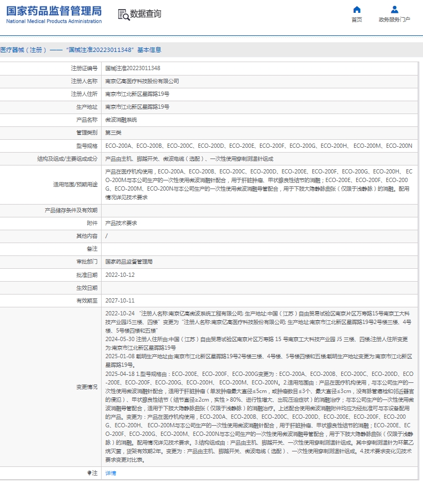Click the 2025-04-18 change record entry

coord(260,417)
